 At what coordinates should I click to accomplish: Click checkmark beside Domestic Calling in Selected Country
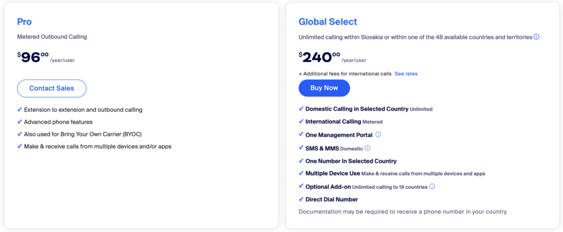pos(301,109)
